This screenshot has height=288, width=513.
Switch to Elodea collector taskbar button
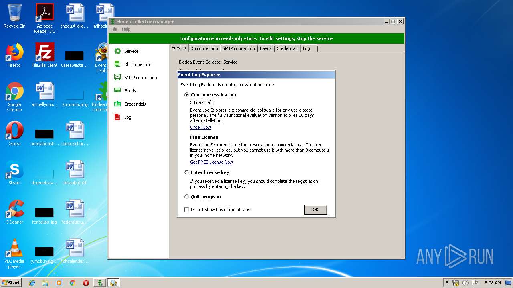point(99,283)
